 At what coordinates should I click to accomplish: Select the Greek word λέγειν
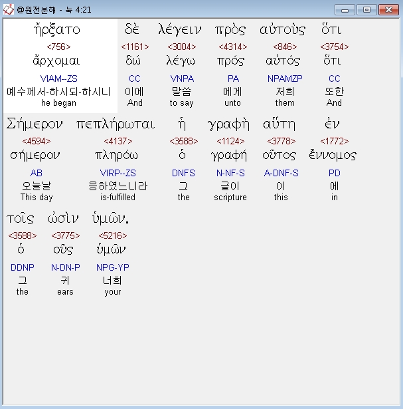tap(180, 29)
